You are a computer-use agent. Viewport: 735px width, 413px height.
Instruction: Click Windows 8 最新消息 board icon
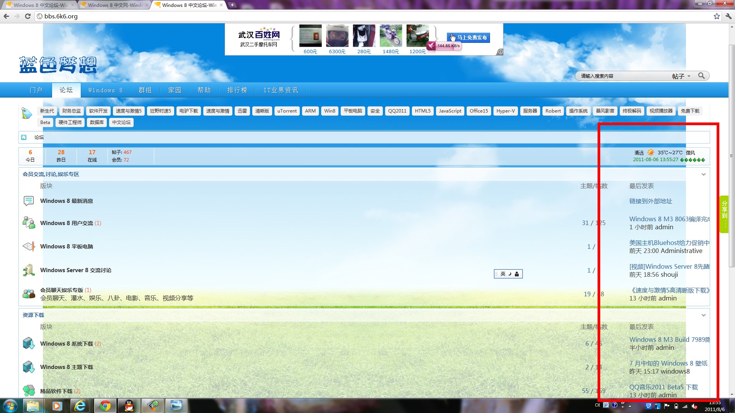(29, 201)
